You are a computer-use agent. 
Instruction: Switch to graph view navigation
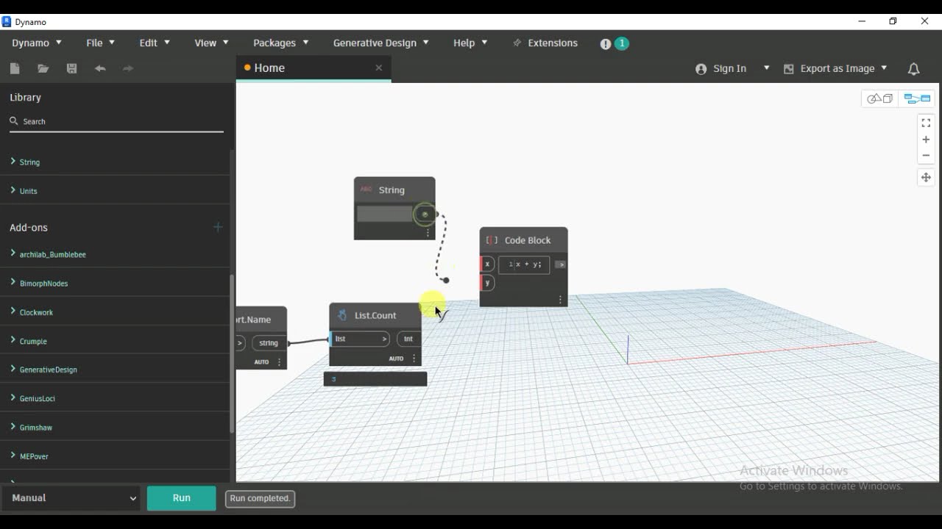[917, 98]
